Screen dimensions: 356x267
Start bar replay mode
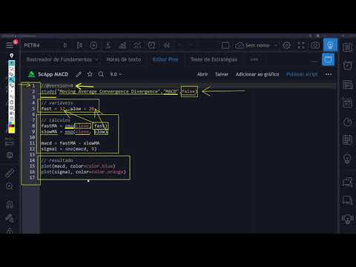pyautogui.click(x=167, y=45)
